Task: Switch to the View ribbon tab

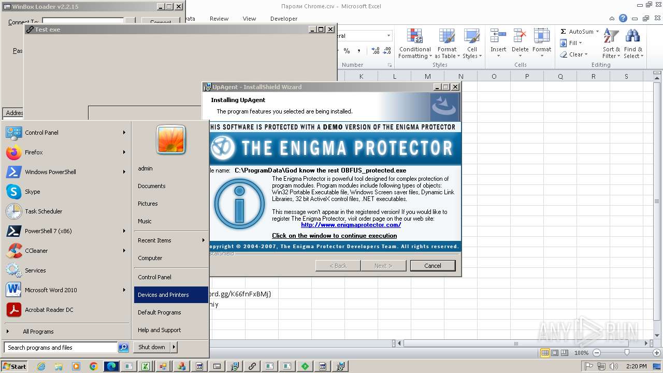Action: click(250, 19)
